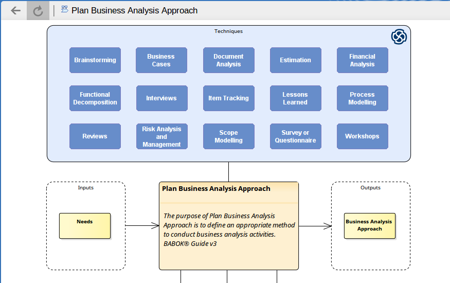Viewport: 450px width, 283px height.
Task: Select the Brainstorming technique box
Action: (x=95, y=60)
